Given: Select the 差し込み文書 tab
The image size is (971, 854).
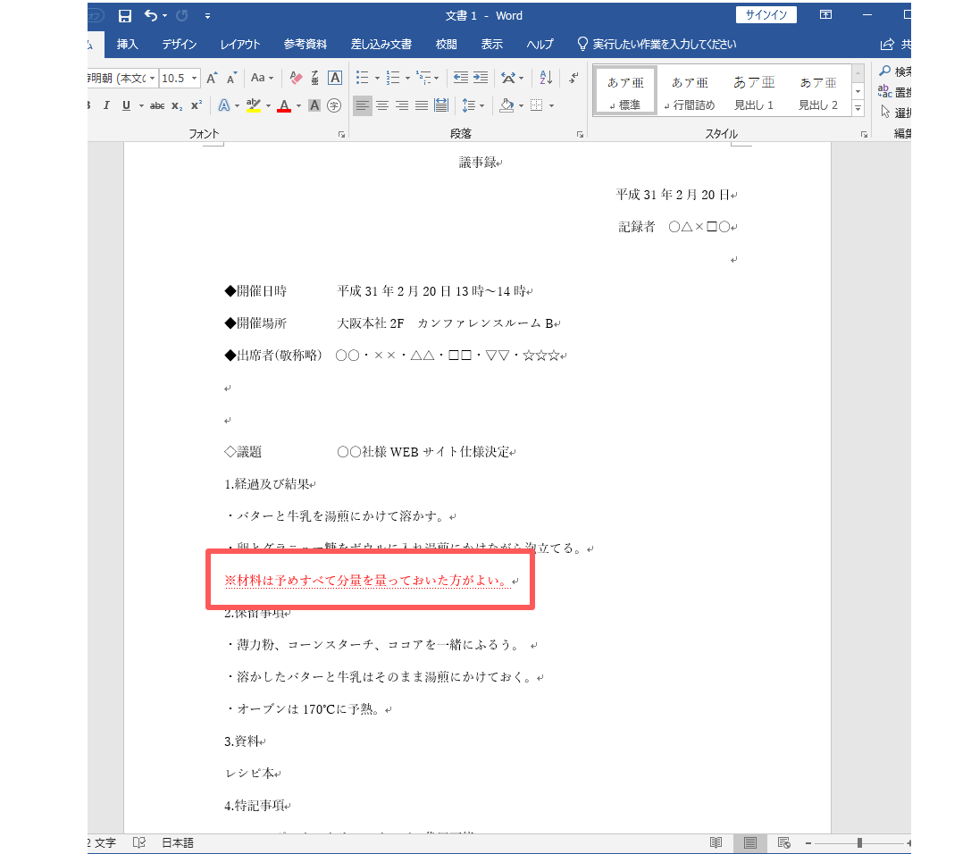Looking at the screenshot, I should point(381,44).
